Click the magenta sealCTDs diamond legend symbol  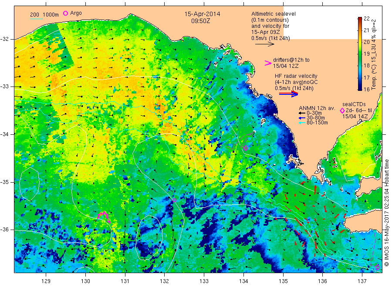[x=342, y=110]
